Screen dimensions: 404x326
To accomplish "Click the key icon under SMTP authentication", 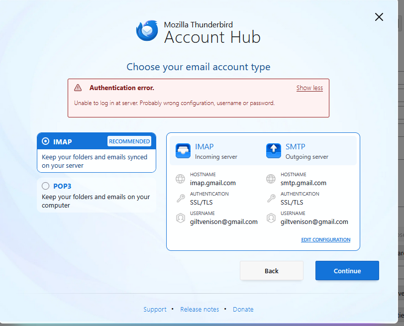I will pos(271,198).
